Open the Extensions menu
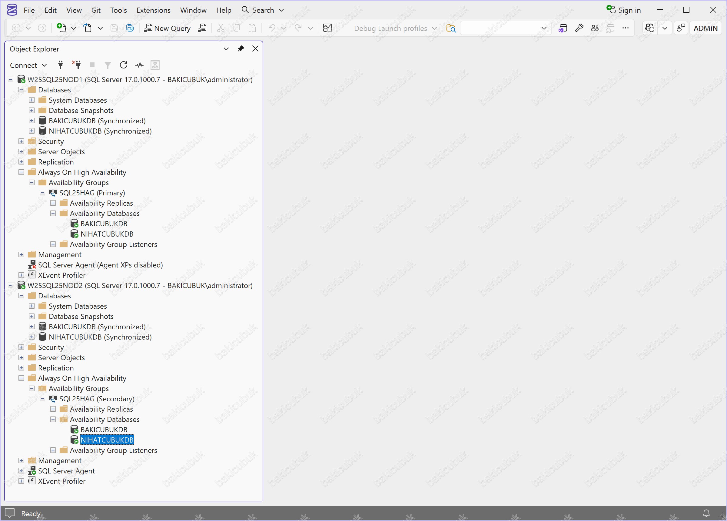The height and width of the screenshot is (521, 727). tap(153, 10)
